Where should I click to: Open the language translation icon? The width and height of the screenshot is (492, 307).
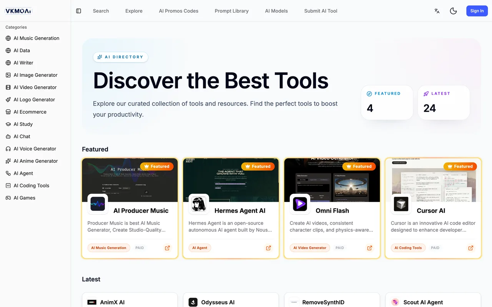(x=437, y=11)
